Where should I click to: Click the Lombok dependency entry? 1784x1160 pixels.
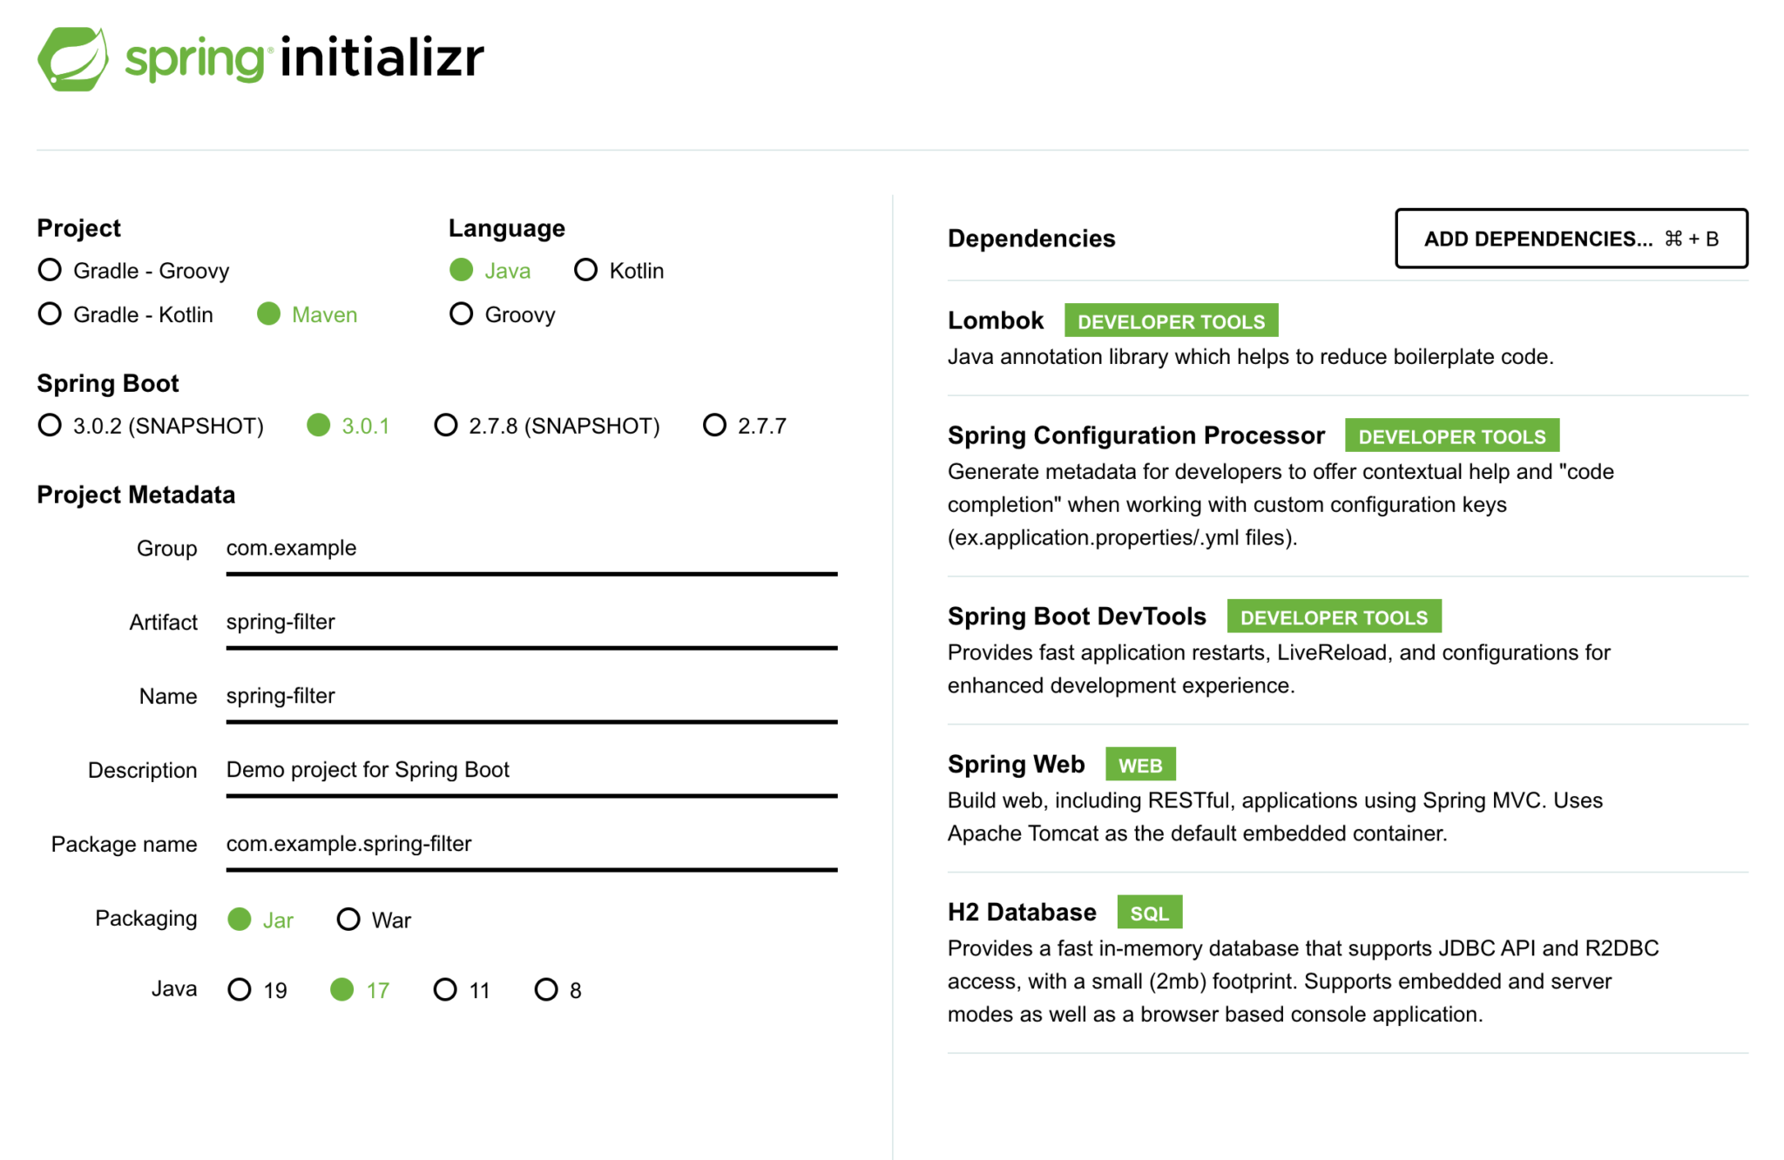click(x=996, y=320)
